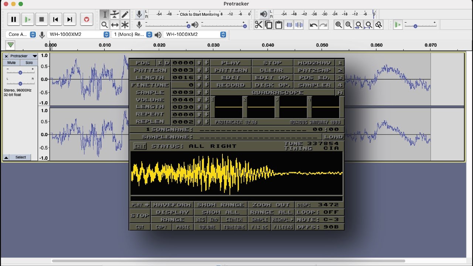Click the CLEAR button in Protracker
The width and height of the screenshot is (473, 266).
click(272, 70)
